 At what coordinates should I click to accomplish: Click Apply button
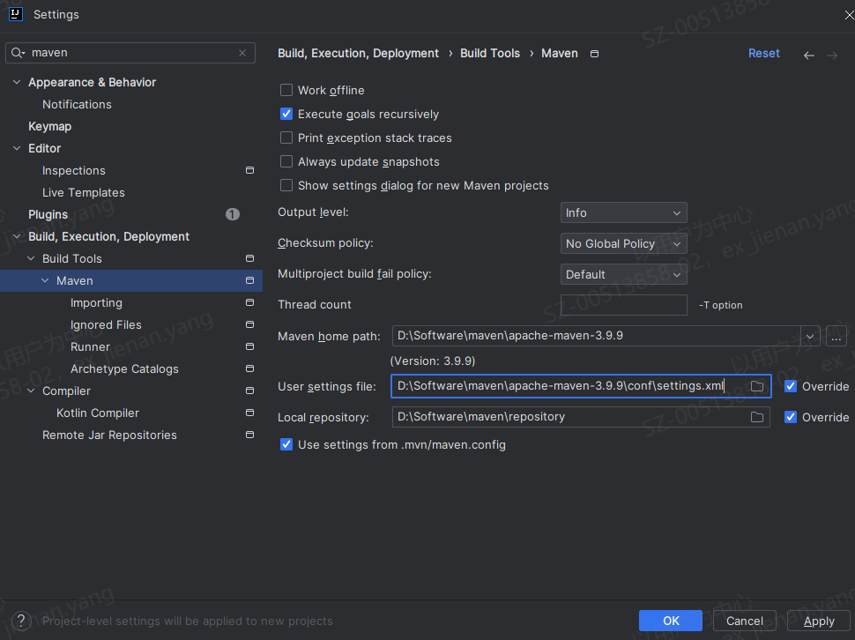pos(819,621)
